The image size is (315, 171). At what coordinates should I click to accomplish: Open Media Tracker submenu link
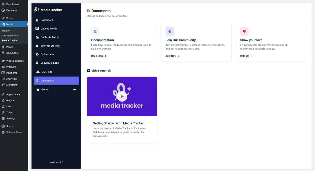(x=10, y=41)
